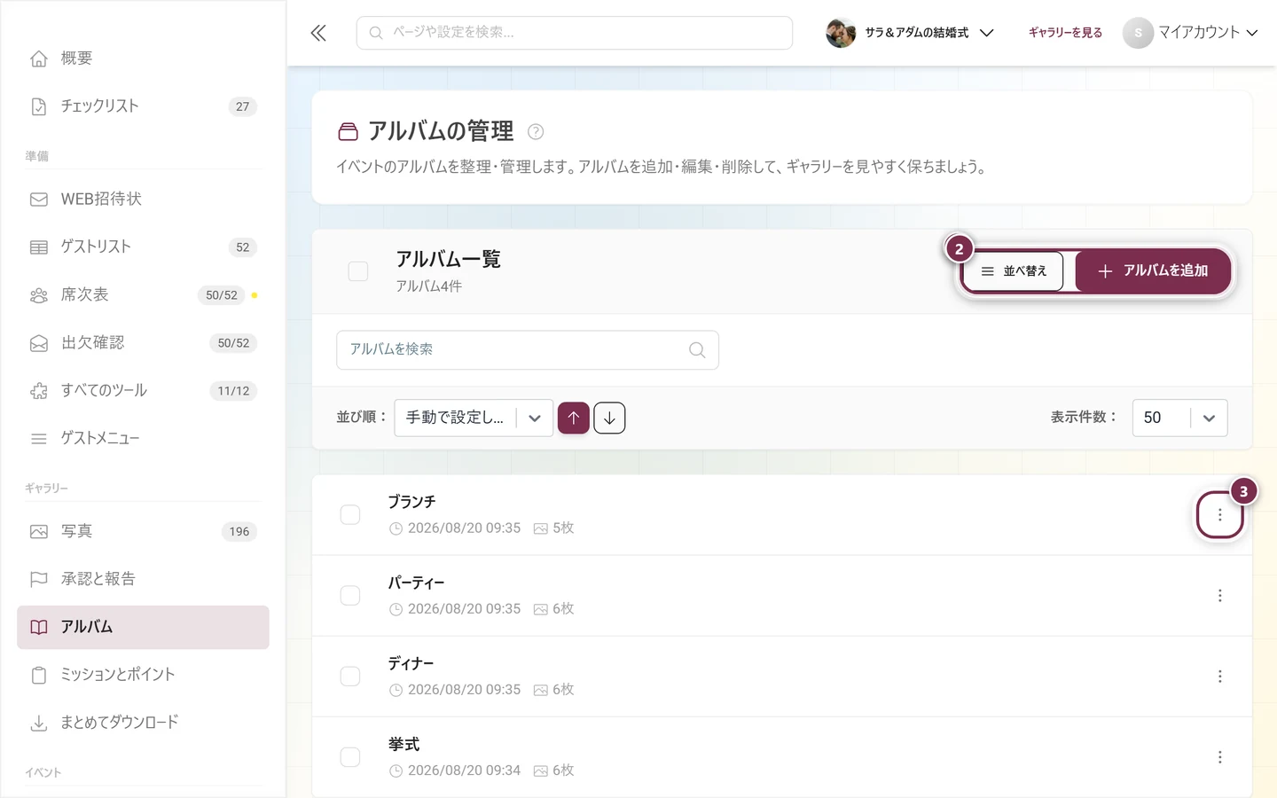Image resolution: width=1277 pixels, height=798 pixels.
Task: Click the puzzle icon beside すべてのツール
Action: pos(39,391)
